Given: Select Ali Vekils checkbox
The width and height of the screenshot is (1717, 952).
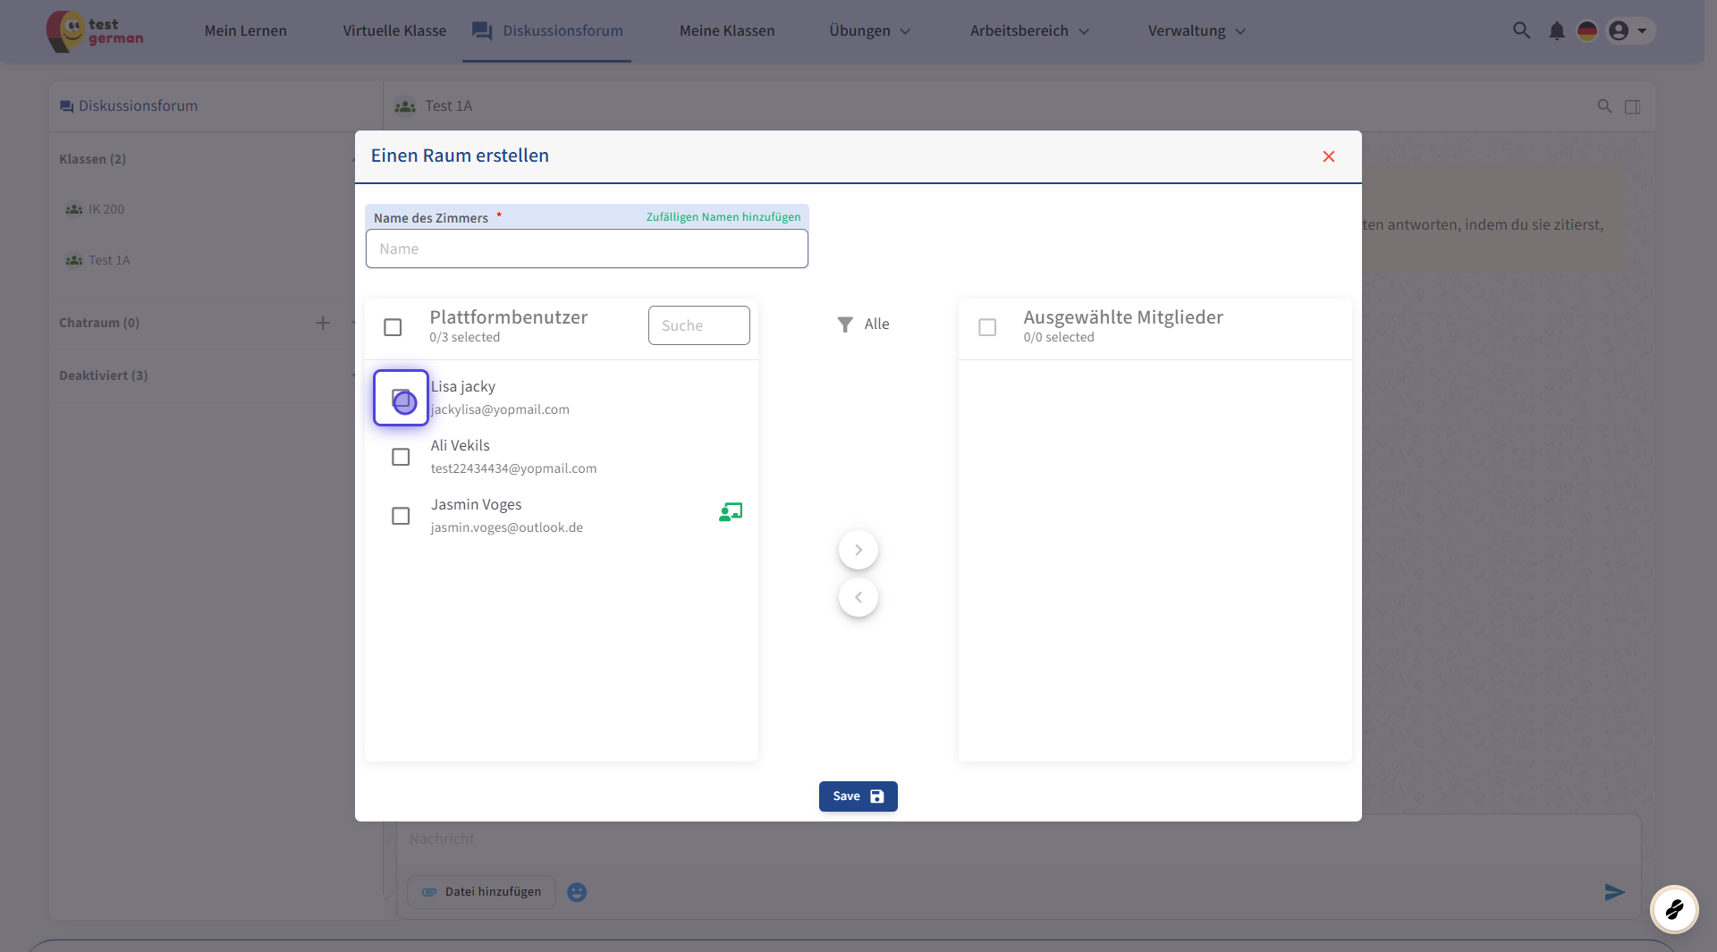Looking at the screenshot, I should click(x=401, y=457).
